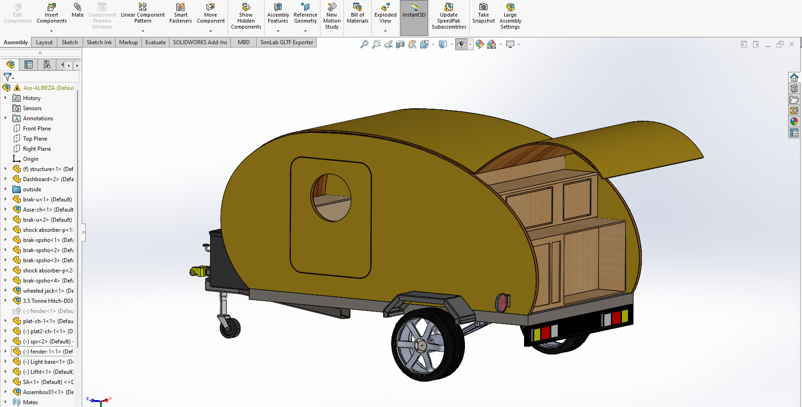Switch to Layout tab
Screen dimensions: 802x407
(x=44, y=42)
